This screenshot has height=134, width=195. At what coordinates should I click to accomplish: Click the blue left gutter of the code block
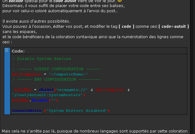click(7, 85)
